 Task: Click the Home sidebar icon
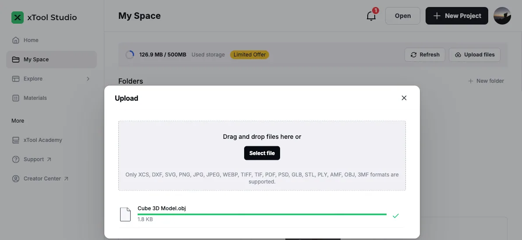tap(16, 40)
